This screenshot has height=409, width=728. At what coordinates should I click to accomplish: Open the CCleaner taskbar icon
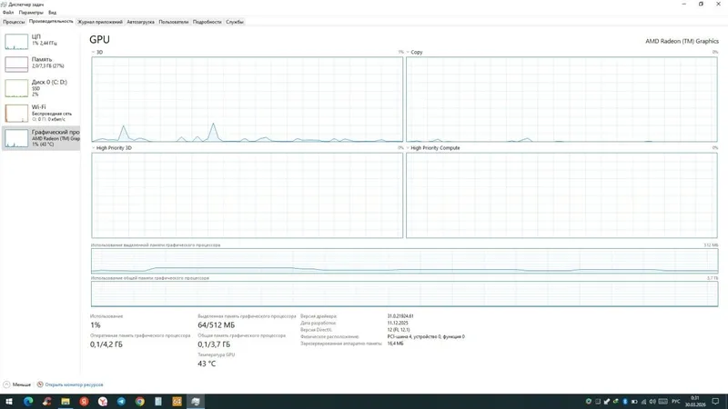[47, 402]
